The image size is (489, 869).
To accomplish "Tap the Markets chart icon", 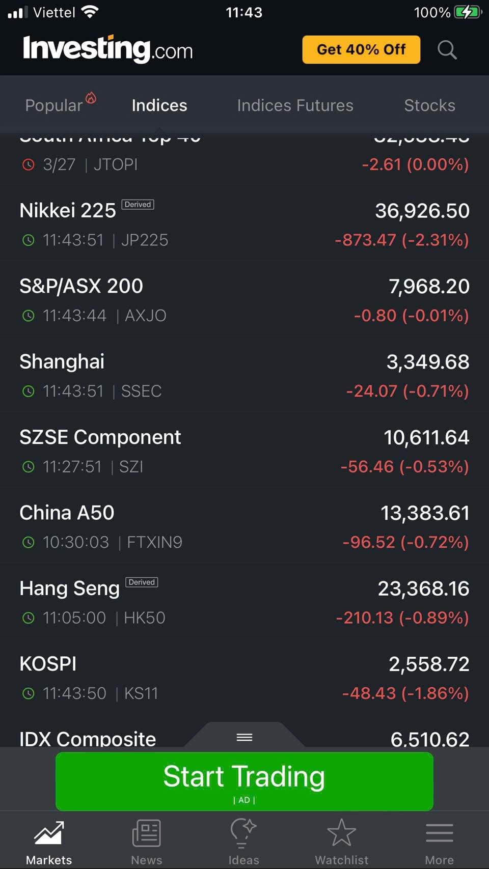I will pyautogui.click(x=49, y=833).
